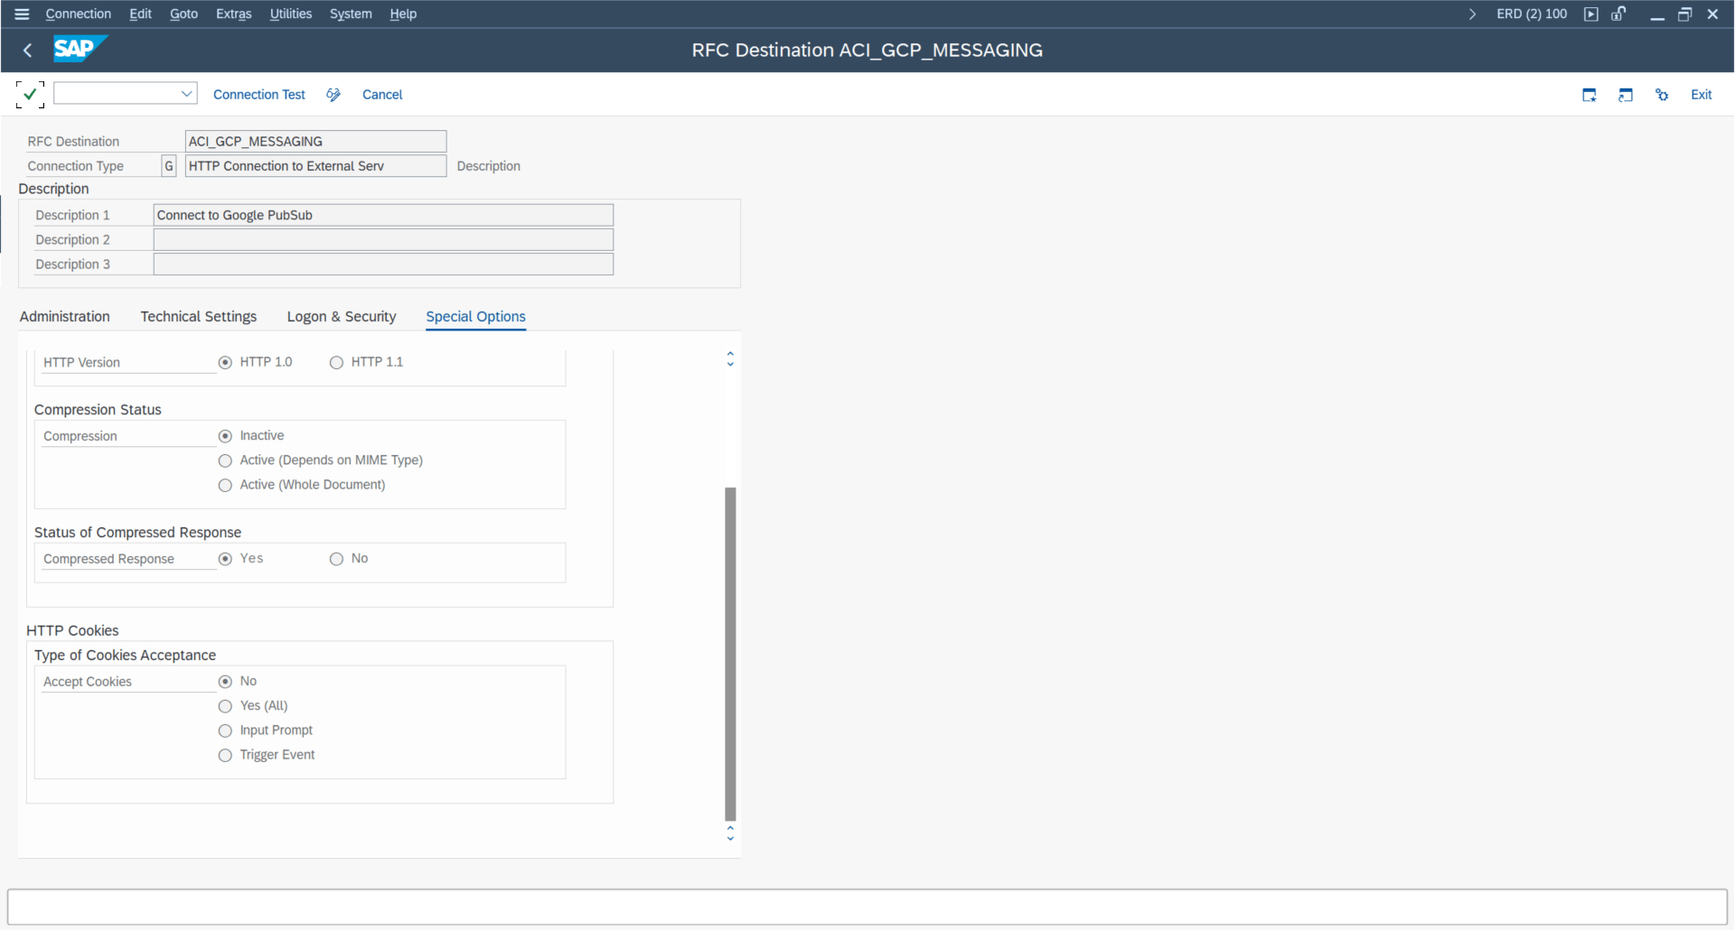Click scroll-up arrows atop the tab scrollbar
This screenshot has height=930, width=1735.
tap(730, 359)
